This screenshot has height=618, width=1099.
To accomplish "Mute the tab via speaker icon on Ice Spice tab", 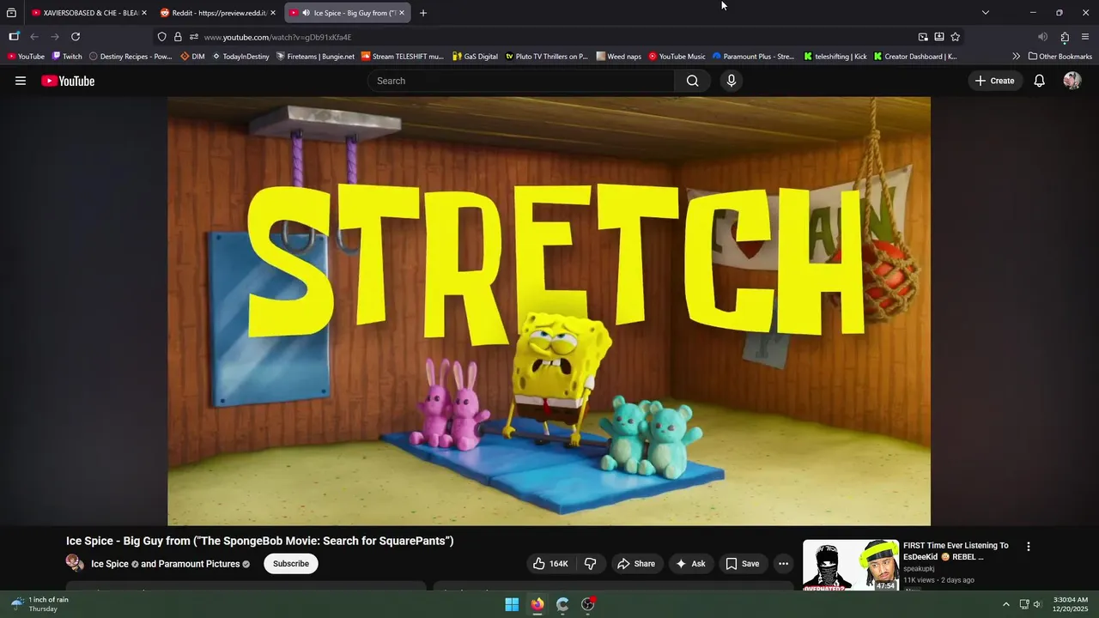I will click(307, 13).
